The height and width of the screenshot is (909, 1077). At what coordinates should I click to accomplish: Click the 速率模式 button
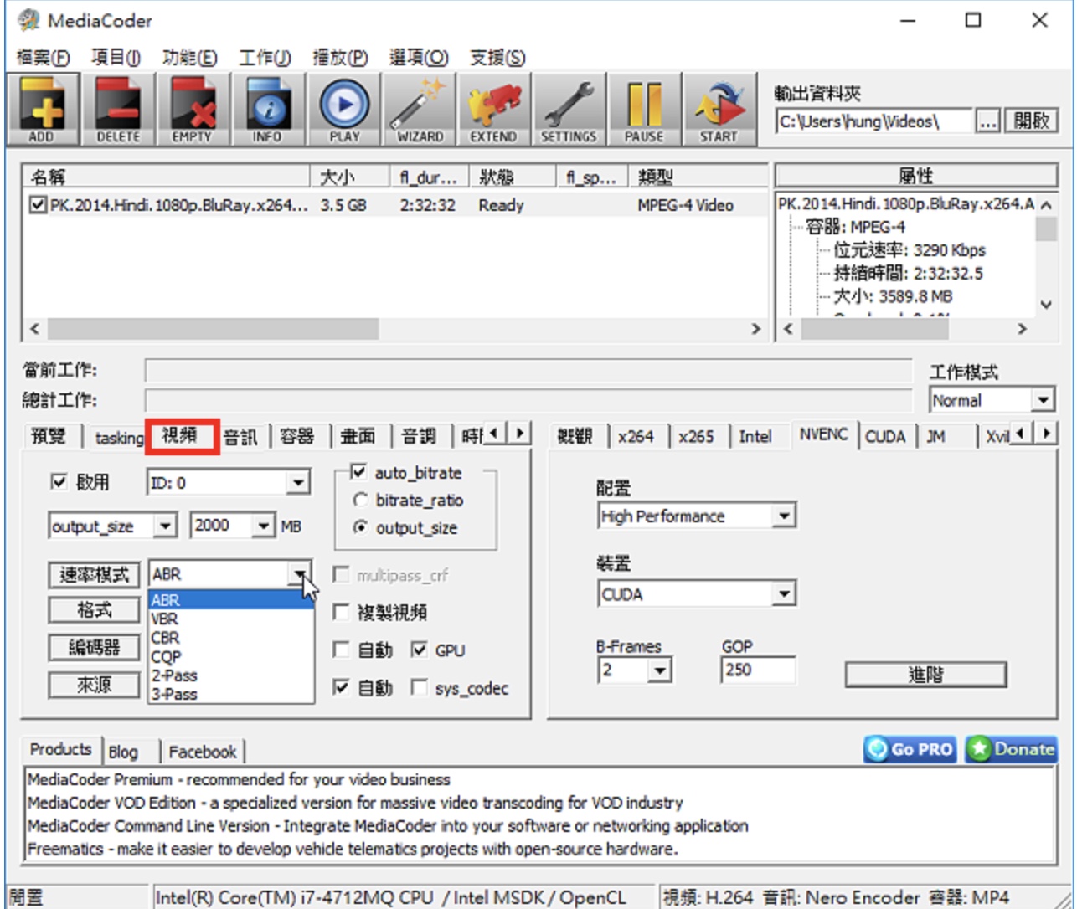click(95, 574)
